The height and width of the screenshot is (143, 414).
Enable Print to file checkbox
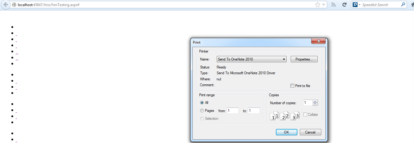(x=292, y=86)
